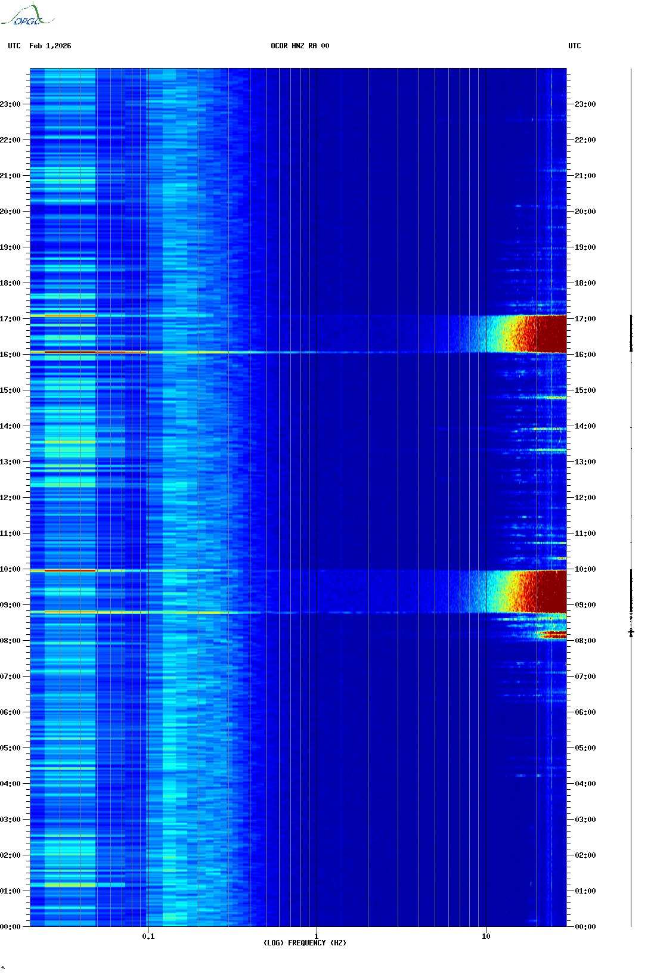Select the '08:00' left axis label
Screen dimensions: 657x974
(10, 641)
